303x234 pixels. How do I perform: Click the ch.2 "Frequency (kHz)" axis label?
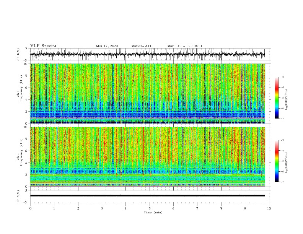coord(21,152)
